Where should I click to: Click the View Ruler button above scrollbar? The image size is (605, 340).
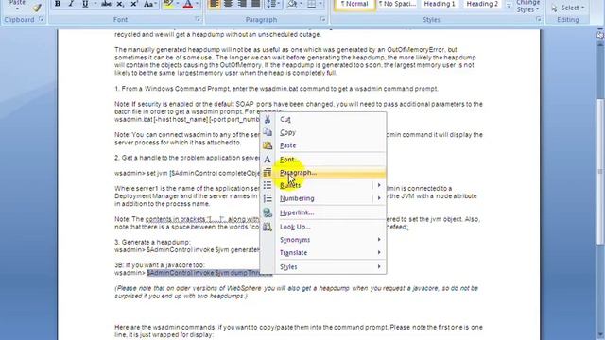pyautogui.click(x=600, y=35)
